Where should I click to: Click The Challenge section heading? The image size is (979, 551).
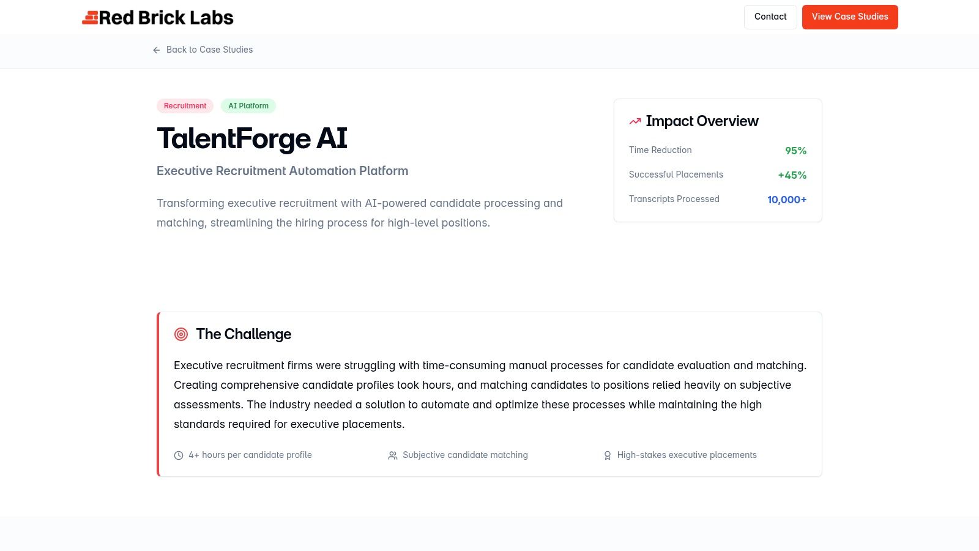coord(244,334)
